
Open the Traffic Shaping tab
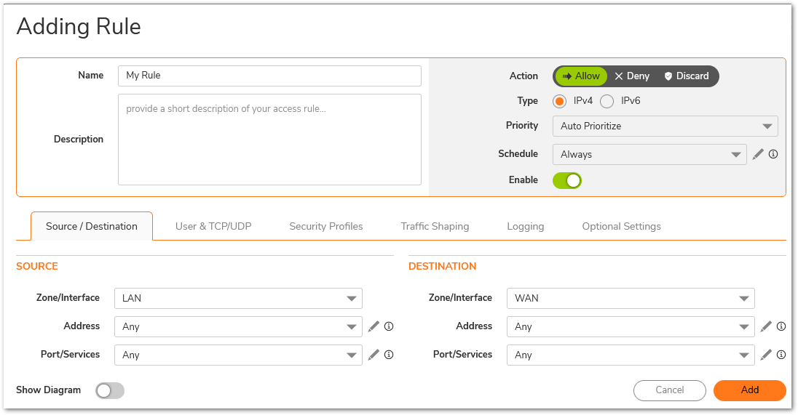click(x=435, y=227)
